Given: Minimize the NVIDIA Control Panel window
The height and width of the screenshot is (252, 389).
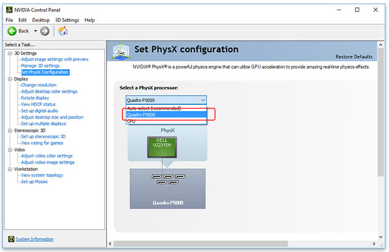Looking at the screenshot, I should coord(339,10).
